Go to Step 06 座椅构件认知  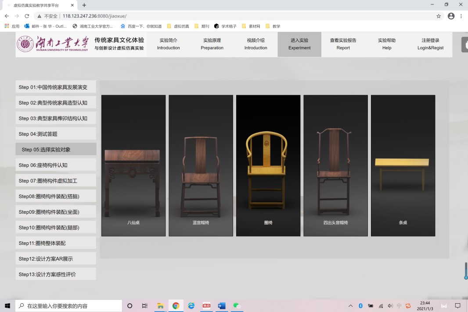tap(56, 165)
